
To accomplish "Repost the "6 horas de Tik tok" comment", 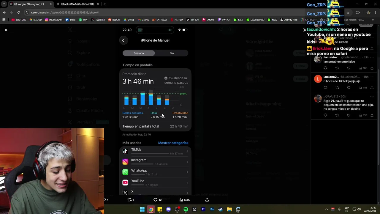I will coord(337,88).
